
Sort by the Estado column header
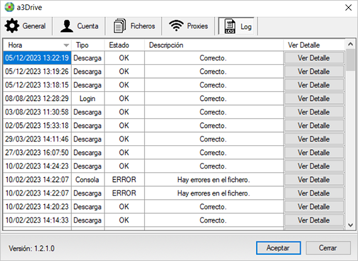125,45
